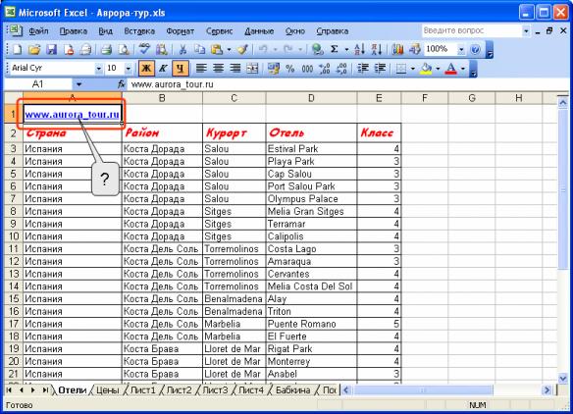Expand the Fill Color dropdown arrow

[438, 69]
